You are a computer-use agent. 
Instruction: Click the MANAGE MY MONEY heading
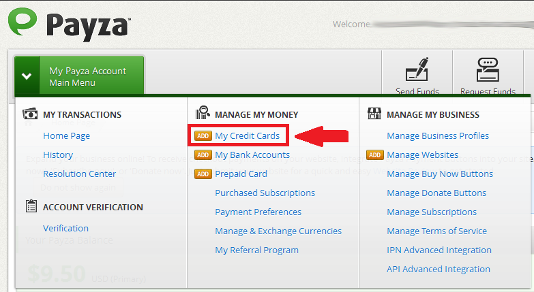256,115
